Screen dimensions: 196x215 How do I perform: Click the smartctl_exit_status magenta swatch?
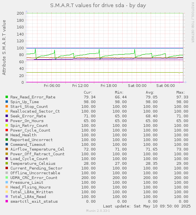coord(7,201)
